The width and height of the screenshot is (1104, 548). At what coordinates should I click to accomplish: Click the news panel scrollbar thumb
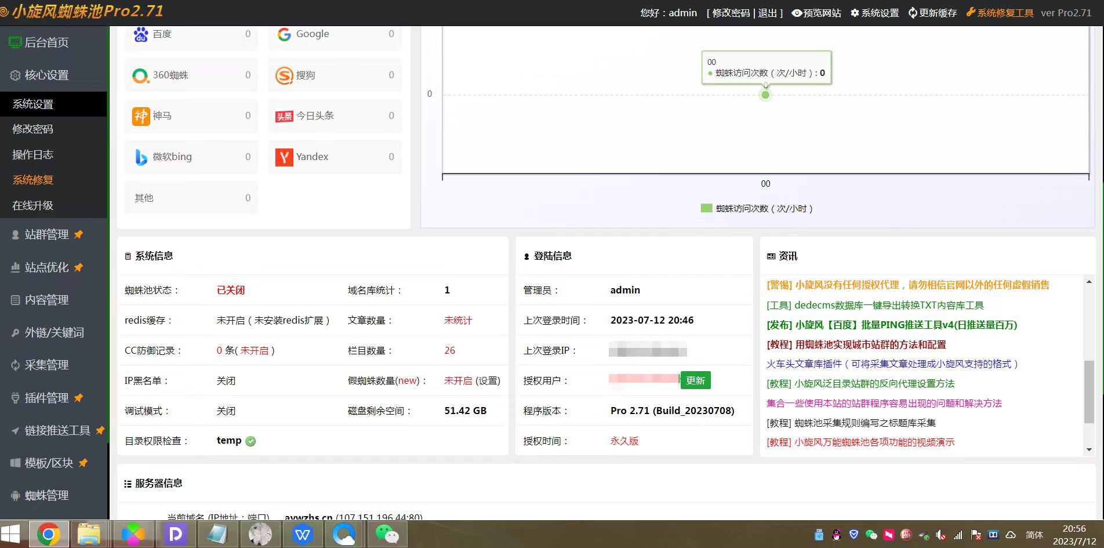tap(1089, 391)
